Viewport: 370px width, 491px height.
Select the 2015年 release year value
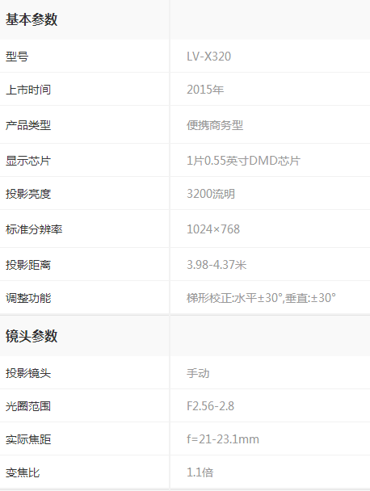tap(205, 90)
